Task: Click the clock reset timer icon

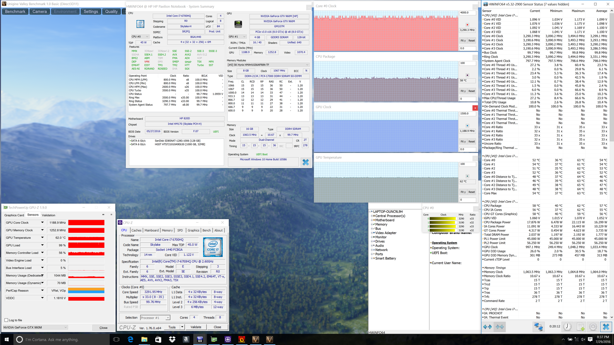Action: pos(567,326)
